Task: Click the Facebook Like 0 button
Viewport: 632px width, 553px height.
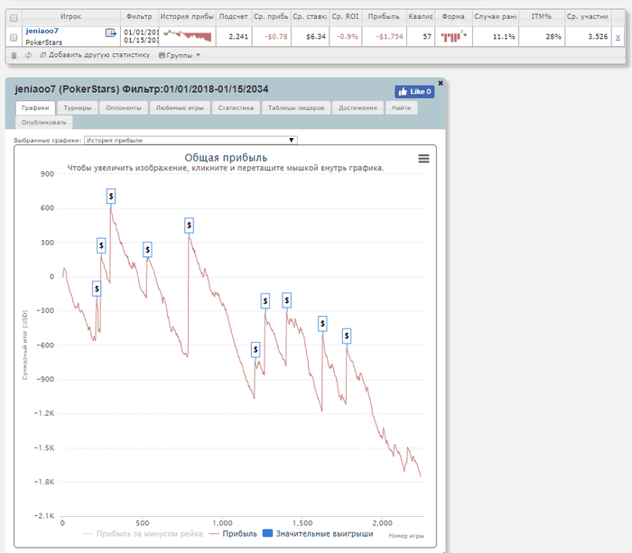Action: [x=414, y=91]
